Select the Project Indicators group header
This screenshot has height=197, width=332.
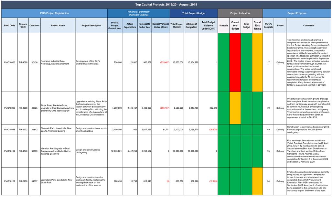point(240,13)
